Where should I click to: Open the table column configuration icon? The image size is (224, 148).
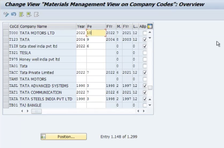[x=150, y=26]
